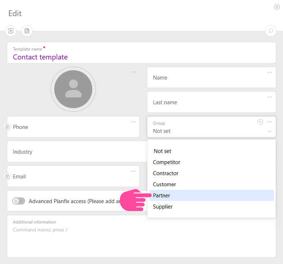
Task: Close the Edit dialog
Action: click(277, 7)
